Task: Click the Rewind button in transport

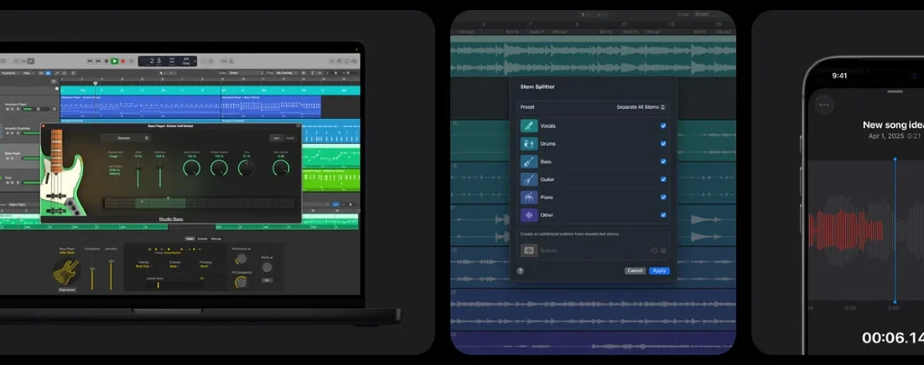Action: (x=90, y=61)
